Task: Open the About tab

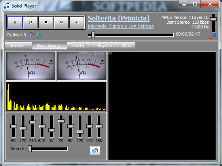Action: (x=127, y=46)
